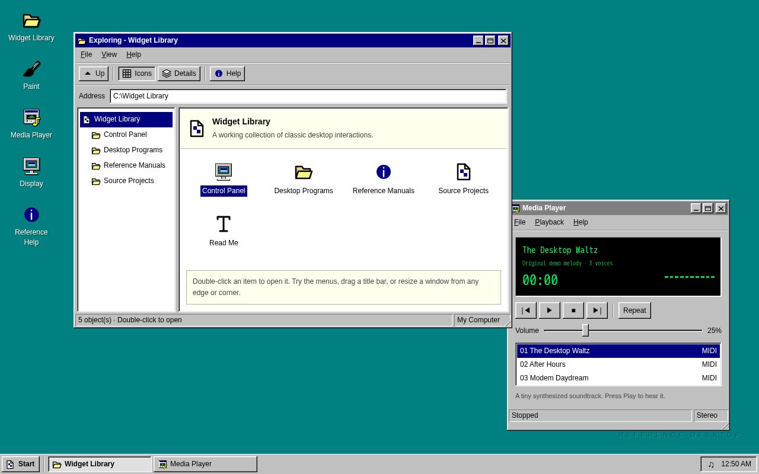This screenshot has width=759, height=474.
Task: Select track 02 After Hours
Action: (x=618, y=364)
